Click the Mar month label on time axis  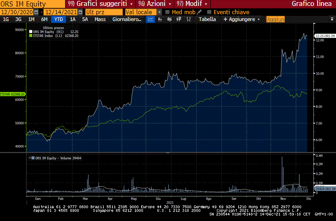[x=85, y=199]
